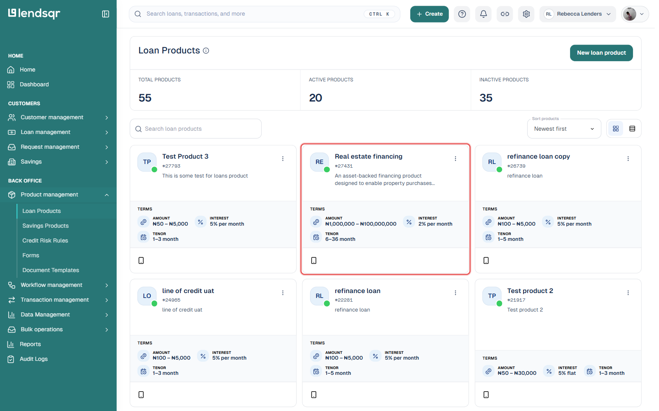659x411 pixels.
Task: Open Credit Risk Rules submenu item
Action: [x=45, y=241]
